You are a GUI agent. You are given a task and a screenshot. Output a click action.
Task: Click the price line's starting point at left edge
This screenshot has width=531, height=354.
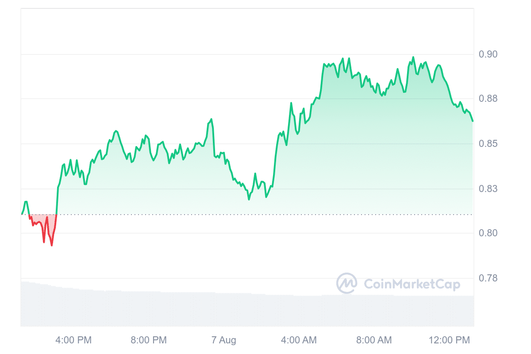click(x=22, y=214)
